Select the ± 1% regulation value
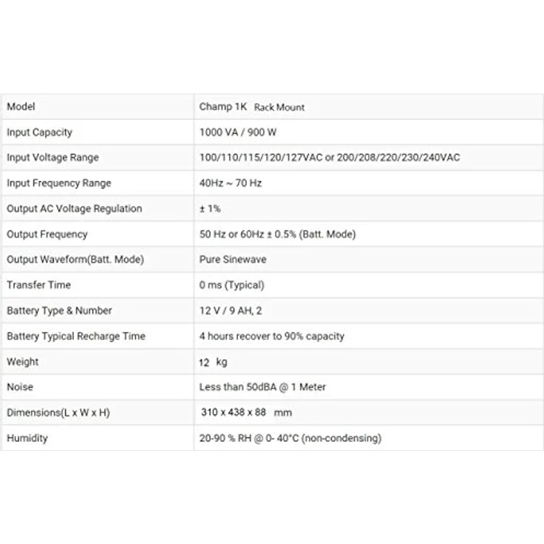 (210, 208)
